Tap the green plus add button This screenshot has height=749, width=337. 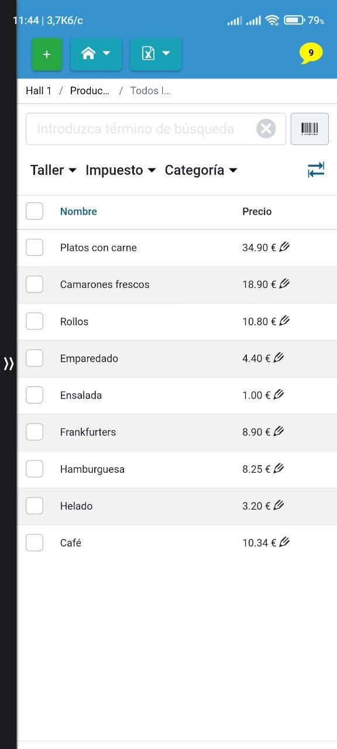click(47, 54)
